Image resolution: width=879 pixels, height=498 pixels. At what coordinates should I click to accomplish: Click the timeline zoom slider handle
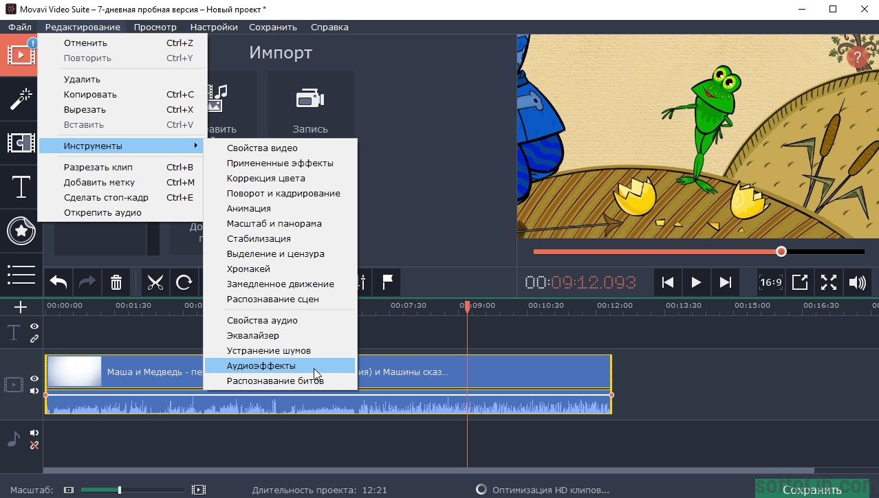tap(120, 490)
